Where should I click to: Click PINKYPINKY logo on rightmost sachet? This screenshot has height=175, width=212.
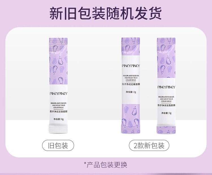(x=166, y=87)
